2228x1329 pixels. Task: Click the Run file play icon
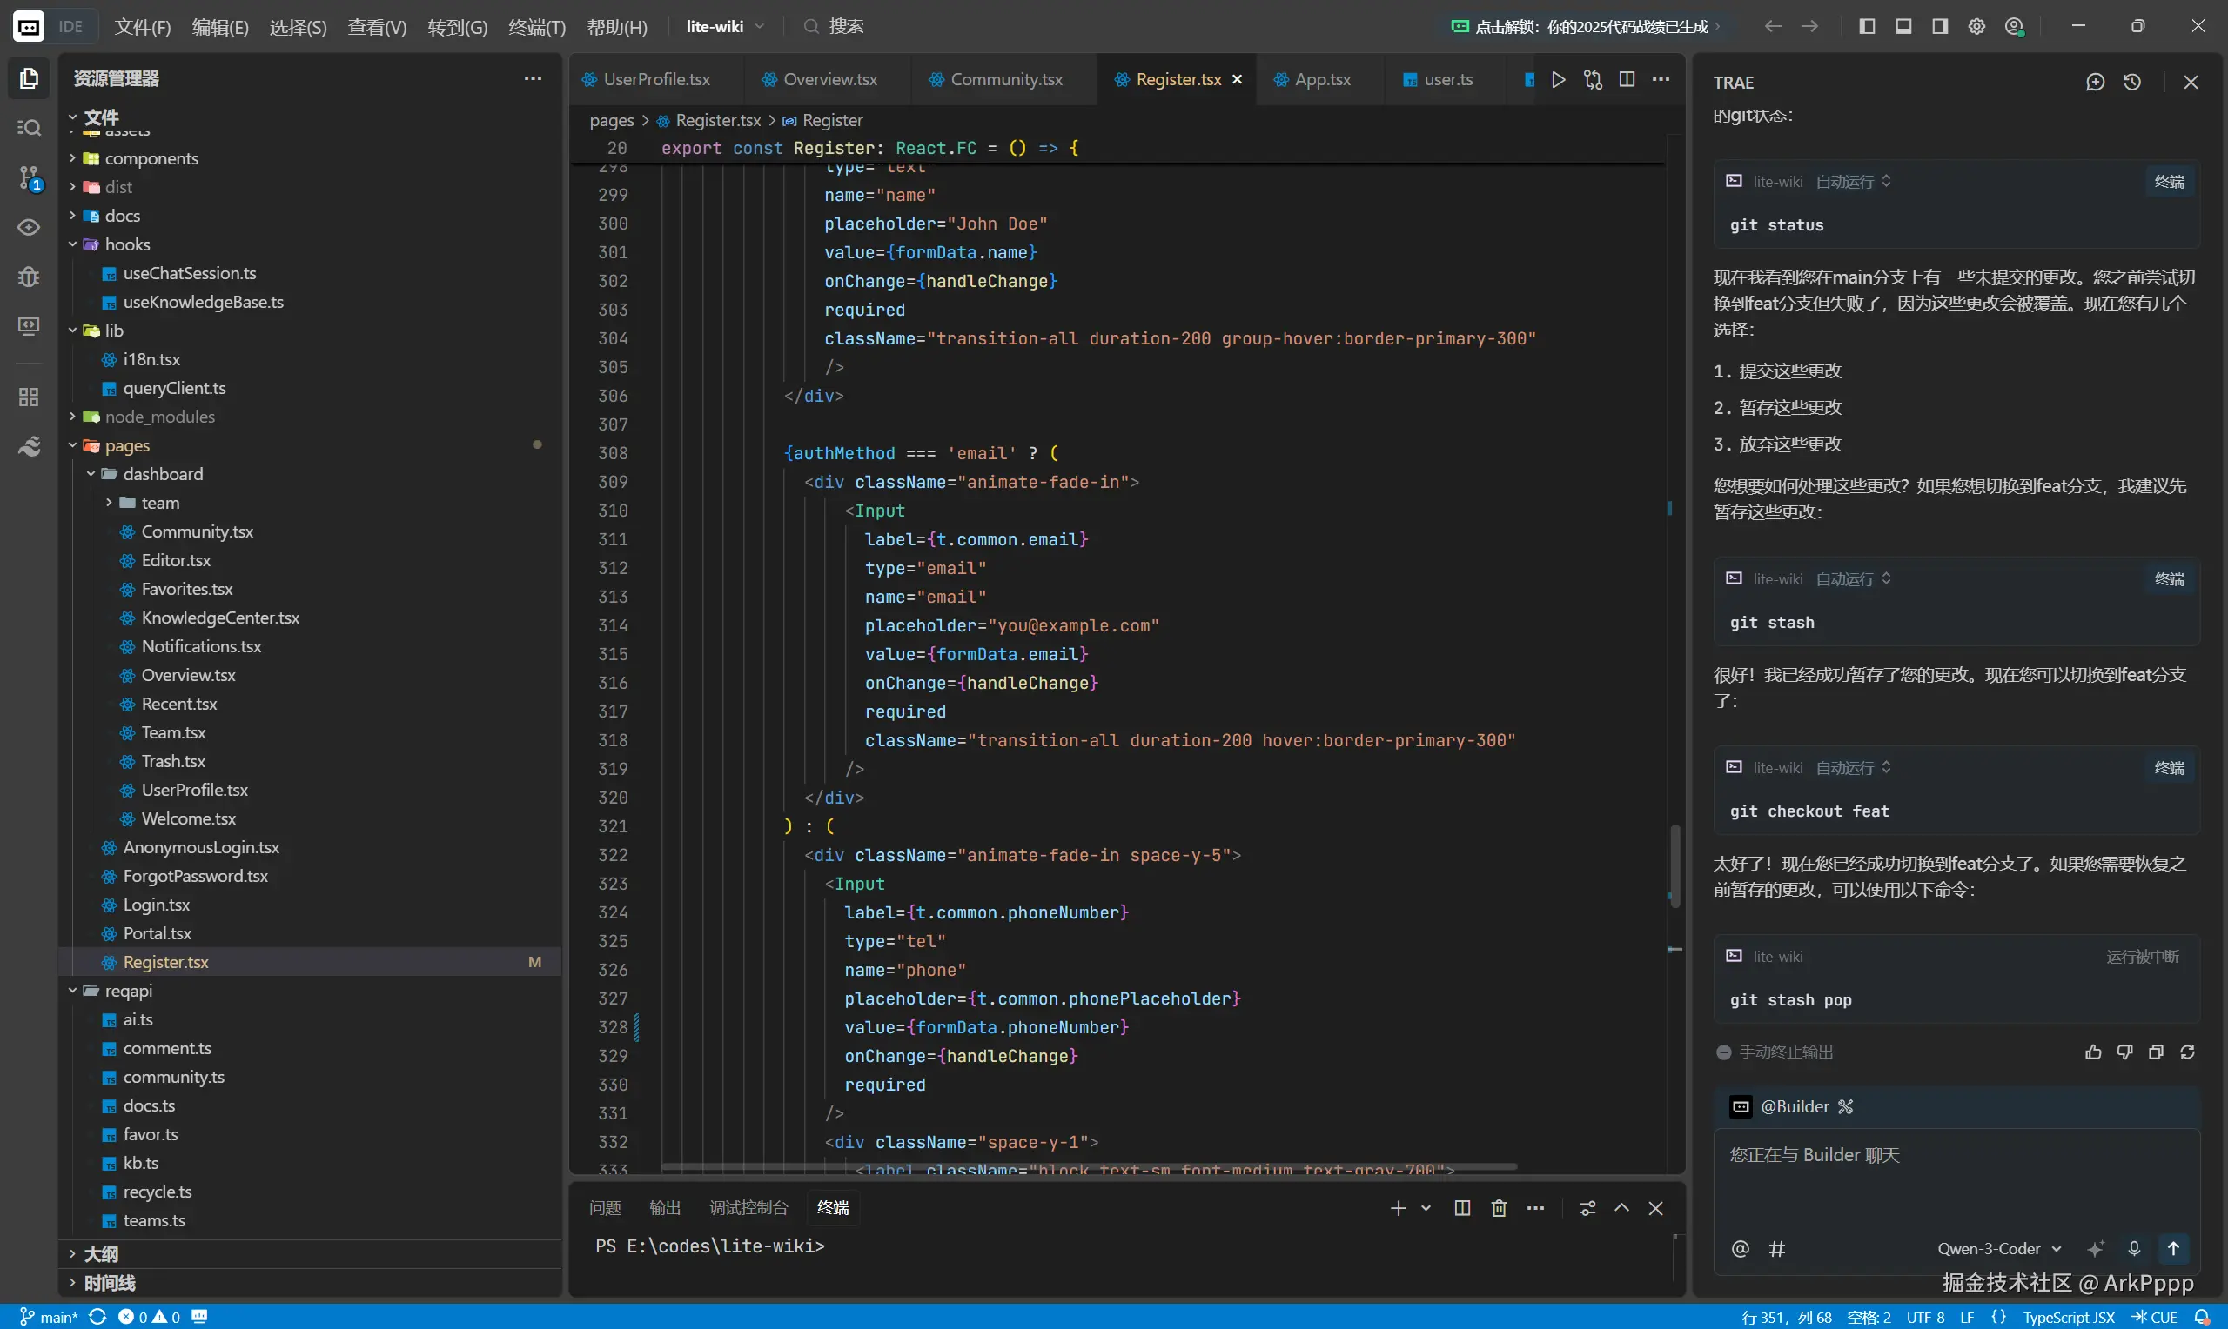click(1558, 80)
